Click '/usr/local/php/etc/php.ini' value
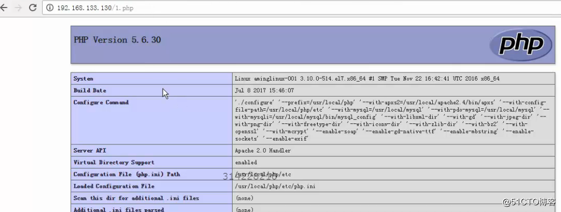 click(x=275, y=186)
